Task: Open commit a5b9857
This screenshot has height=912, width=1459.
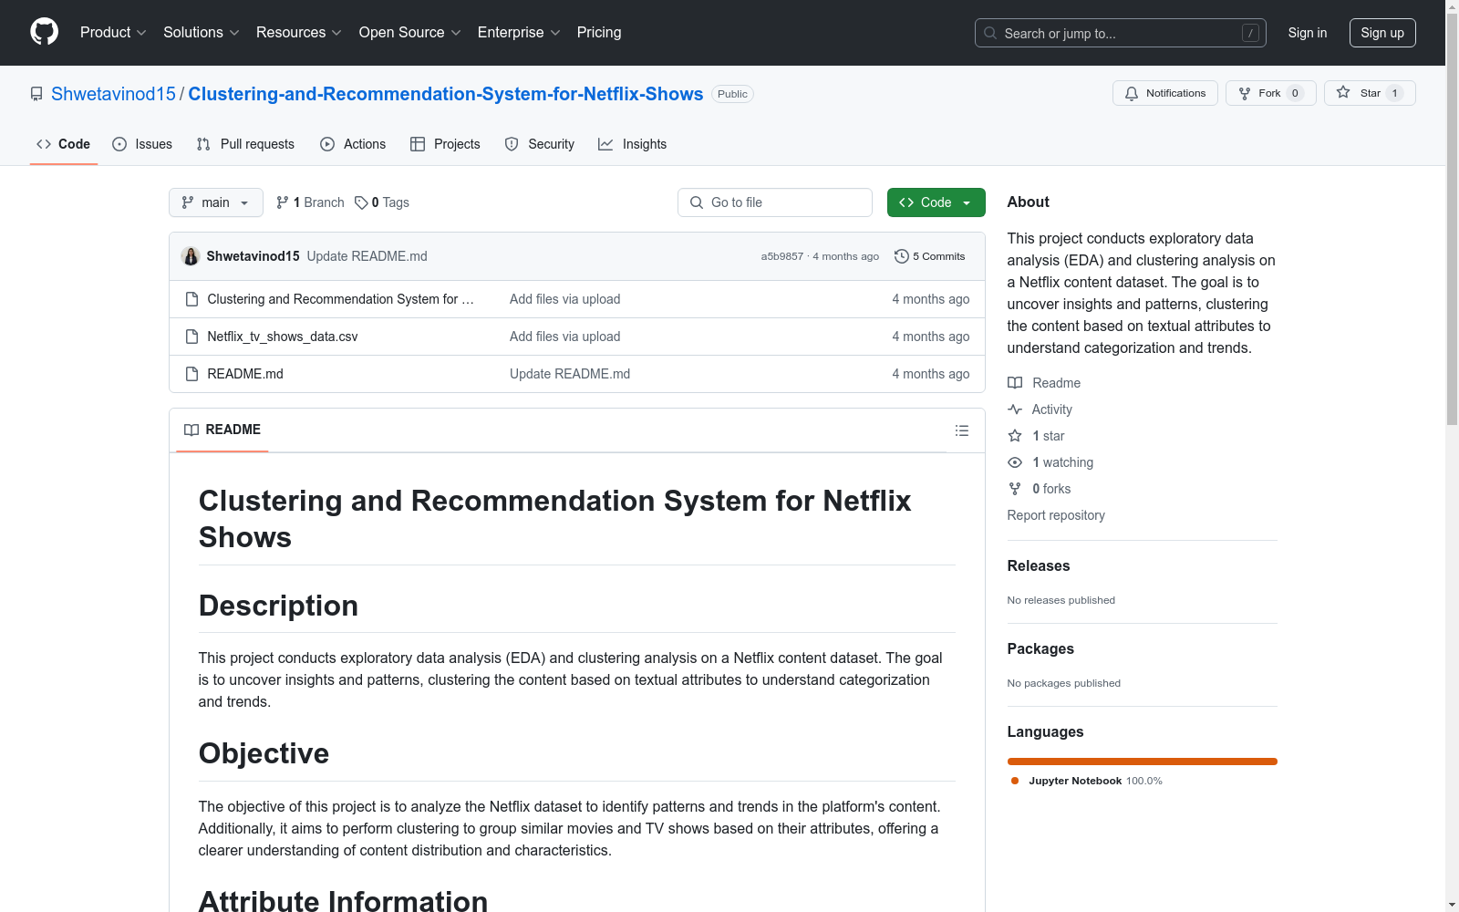Action: (x=782, y=256)
